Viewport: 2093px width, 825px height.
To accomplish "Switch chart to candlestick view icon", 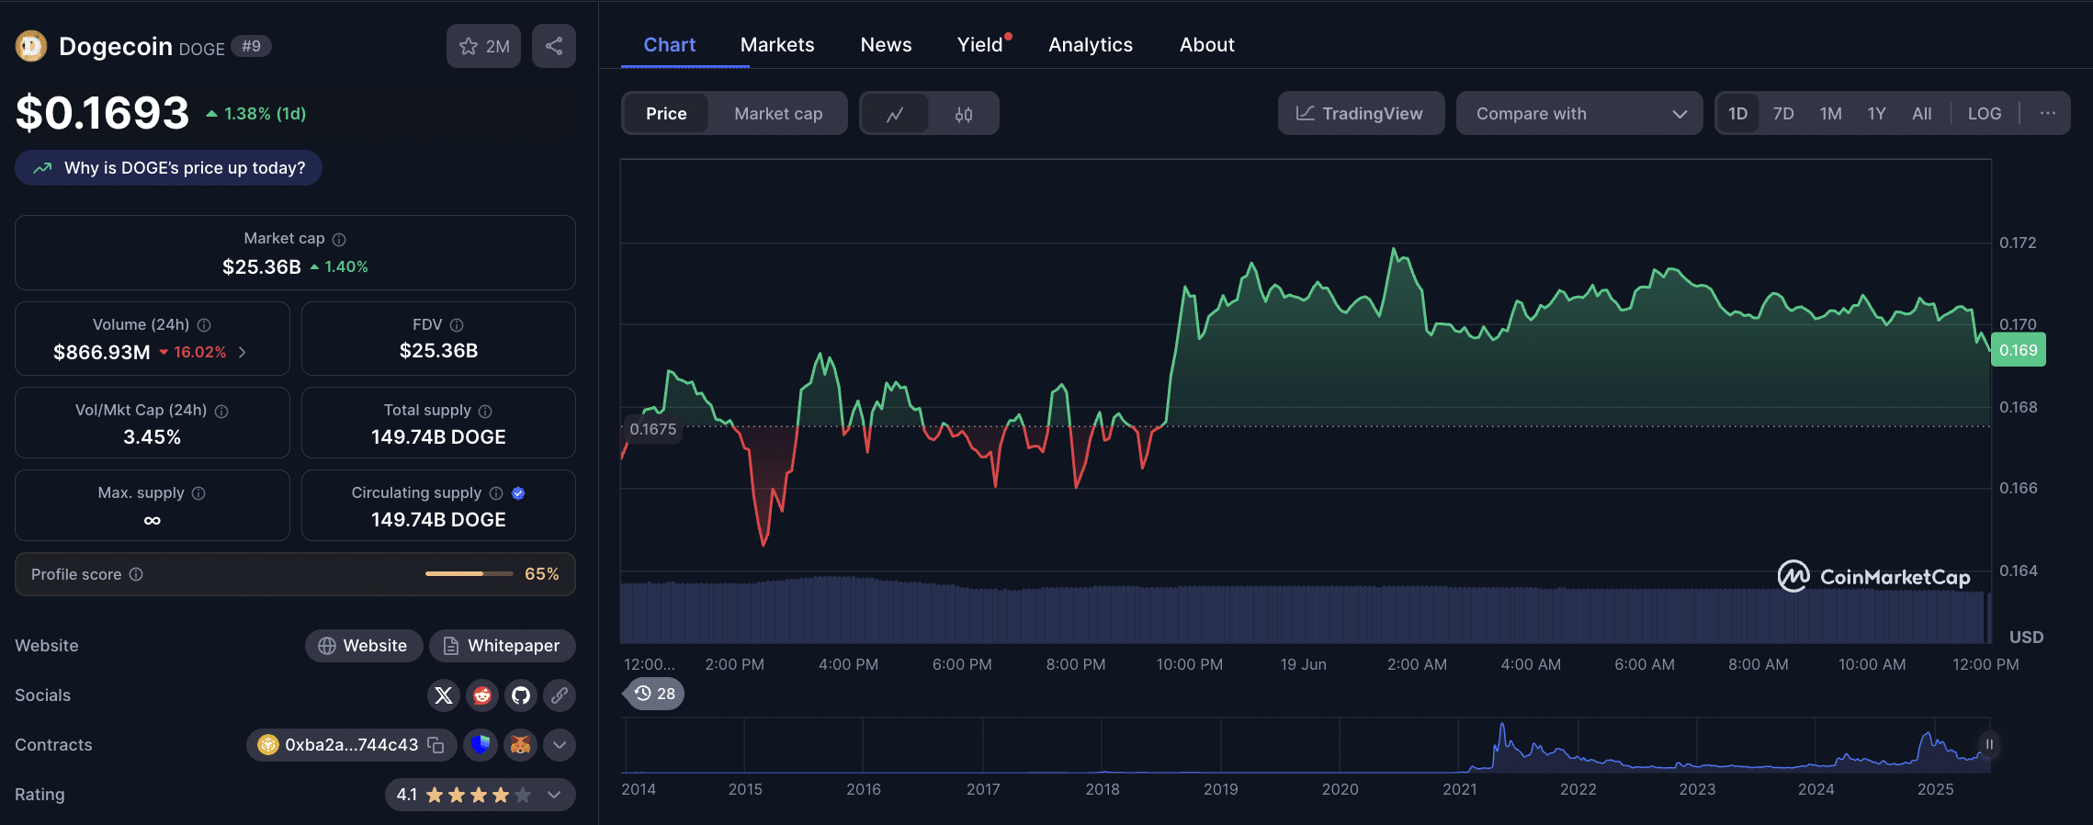I will tap(964, 114).
